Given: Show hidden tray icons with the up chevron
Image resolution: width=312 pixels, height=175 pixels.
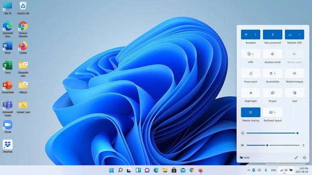Looking at the screenshot, I should point(249,170).
